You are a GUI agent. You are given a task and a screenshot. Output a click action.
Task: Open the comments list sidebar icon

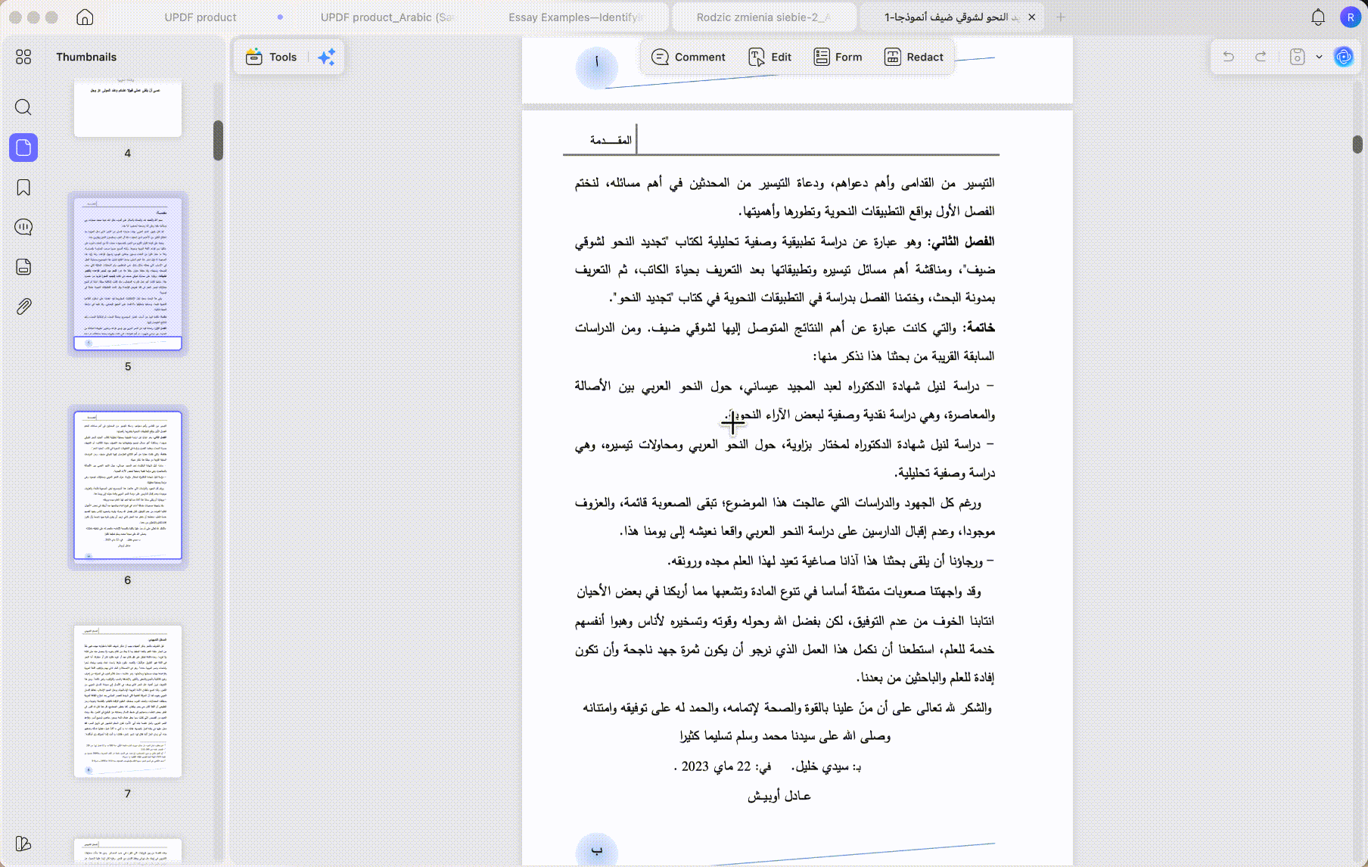(23, 227)
